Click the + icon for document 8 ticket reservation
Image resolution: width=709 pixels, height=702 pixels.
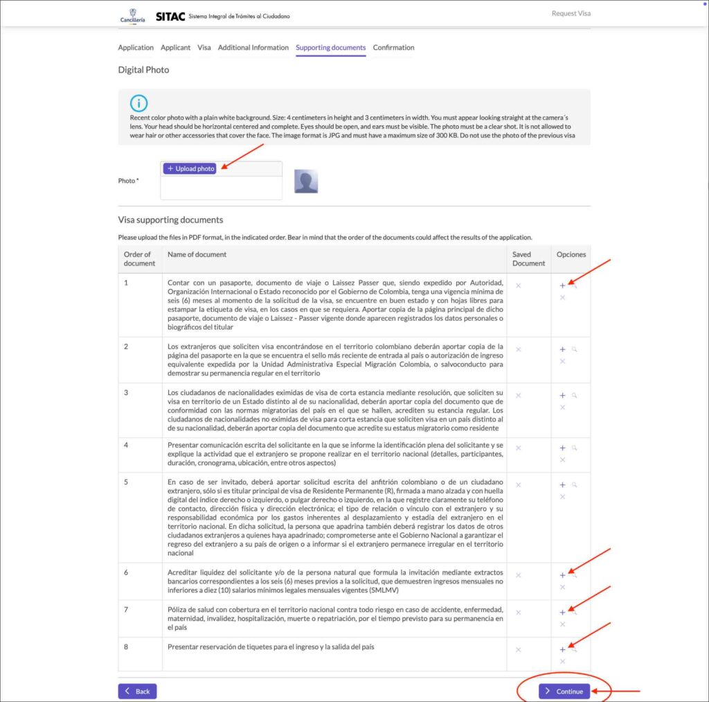click(562, 650)
